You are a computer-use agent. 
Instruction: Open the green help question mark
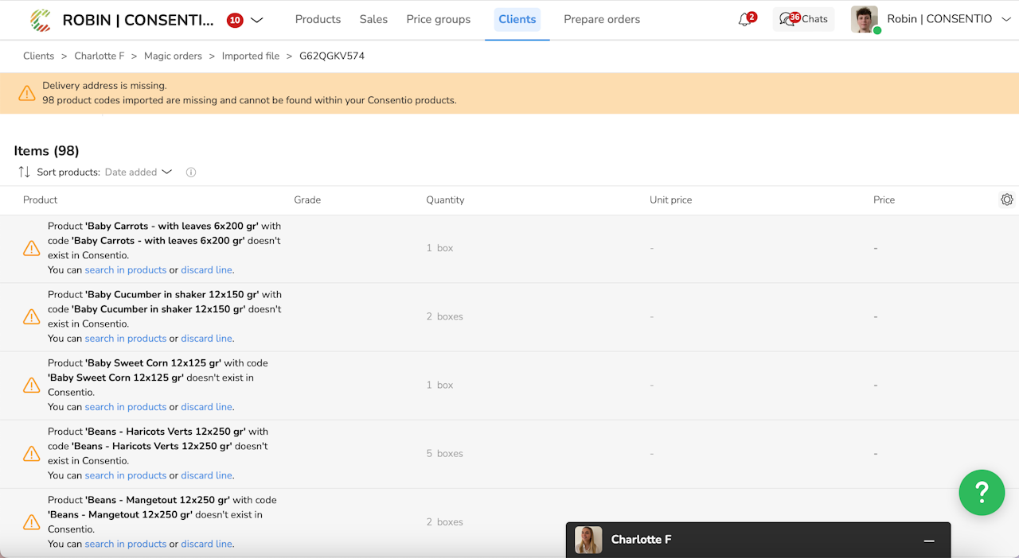(x=982, y=493)
